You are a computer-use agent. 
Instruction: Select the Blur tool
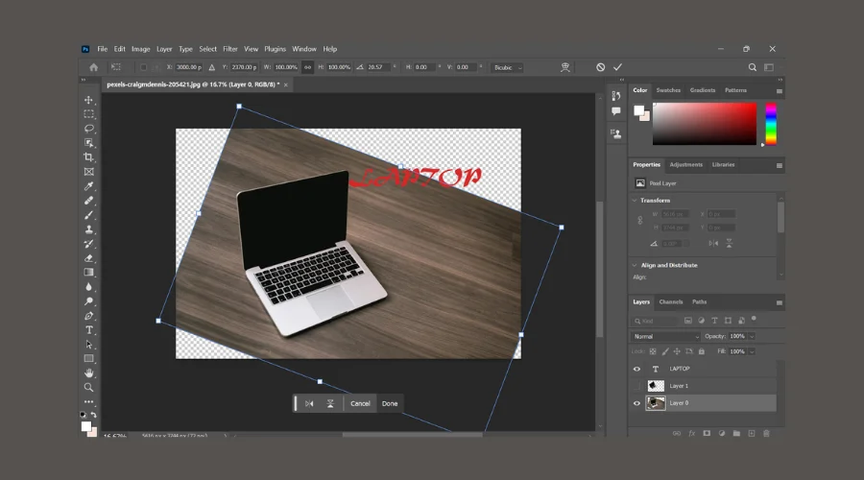click(88, 287)
